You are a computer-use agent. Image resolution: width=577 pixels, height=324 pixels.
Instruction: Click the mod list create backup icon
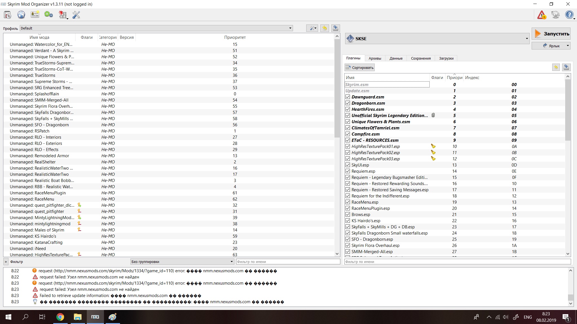coord(335,28)
